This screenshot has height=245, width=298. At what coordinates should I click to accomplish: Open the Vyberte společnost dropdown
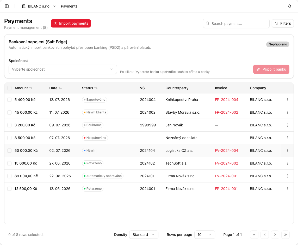(x=63, y=69)
